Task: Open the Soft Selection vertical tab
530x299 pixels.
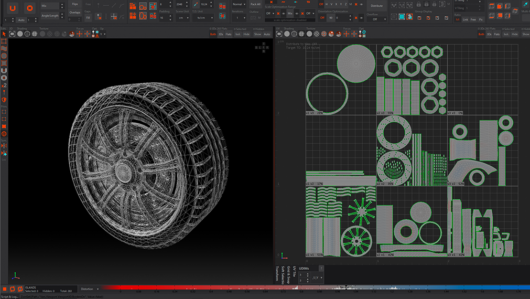Action: point(283,275)
